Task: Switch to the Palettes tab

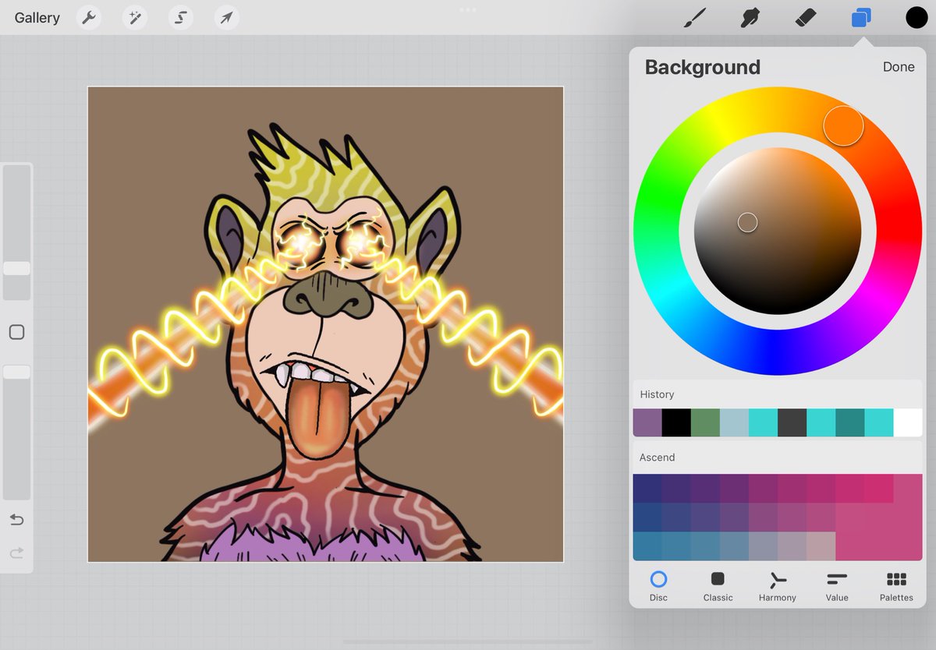Action: point(896,586)
